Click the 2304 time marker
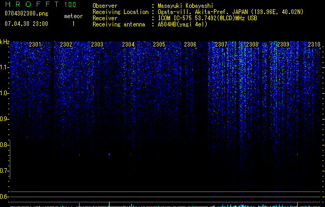This screenshot has height=207, width=325. pos(128,45)
